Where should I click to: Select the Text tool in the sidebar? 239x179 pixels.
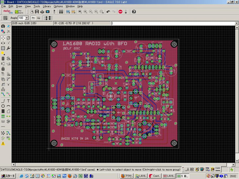[x=8, y=100]
